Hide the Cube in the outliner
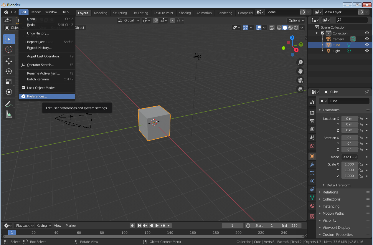Screen dimensions: 373x245 point(367,45)
